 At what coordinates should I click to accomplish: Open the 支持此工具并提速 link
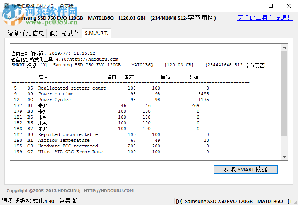click(265, 18)
